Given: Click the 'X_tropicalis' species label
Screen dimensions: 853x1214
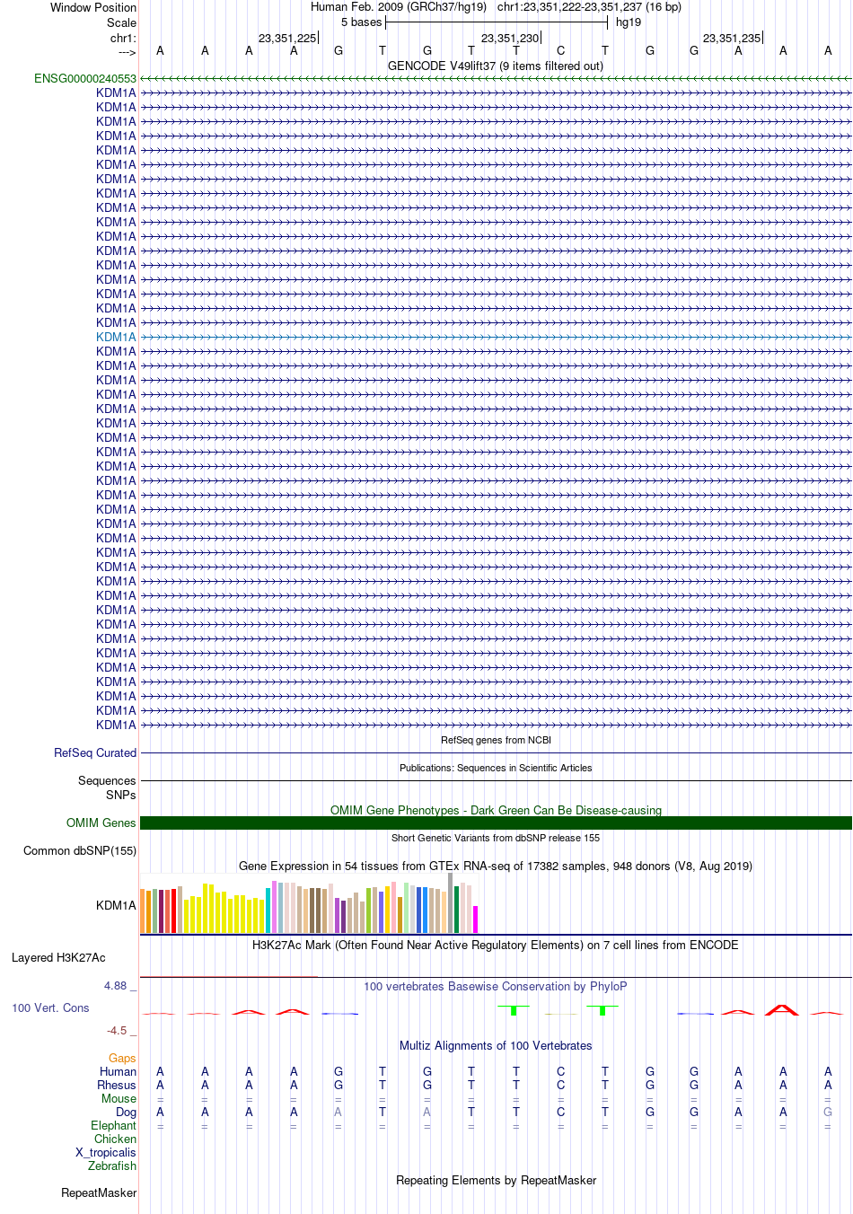Looking at the screenshot, I should 106,1153.
